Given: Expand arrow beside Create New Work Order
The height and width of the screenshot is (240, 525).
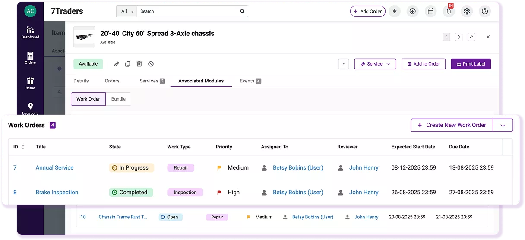Looking at the screenshot, I should pyautogui.click(x=503, y=125).
